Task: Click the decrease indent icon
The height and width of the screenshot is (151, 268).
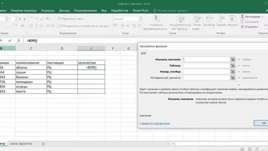Action: point(48,26)
